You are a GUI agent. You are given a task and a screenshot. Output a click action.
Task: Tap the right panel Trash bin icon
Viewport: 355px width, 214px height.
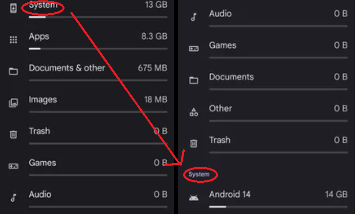194,144
